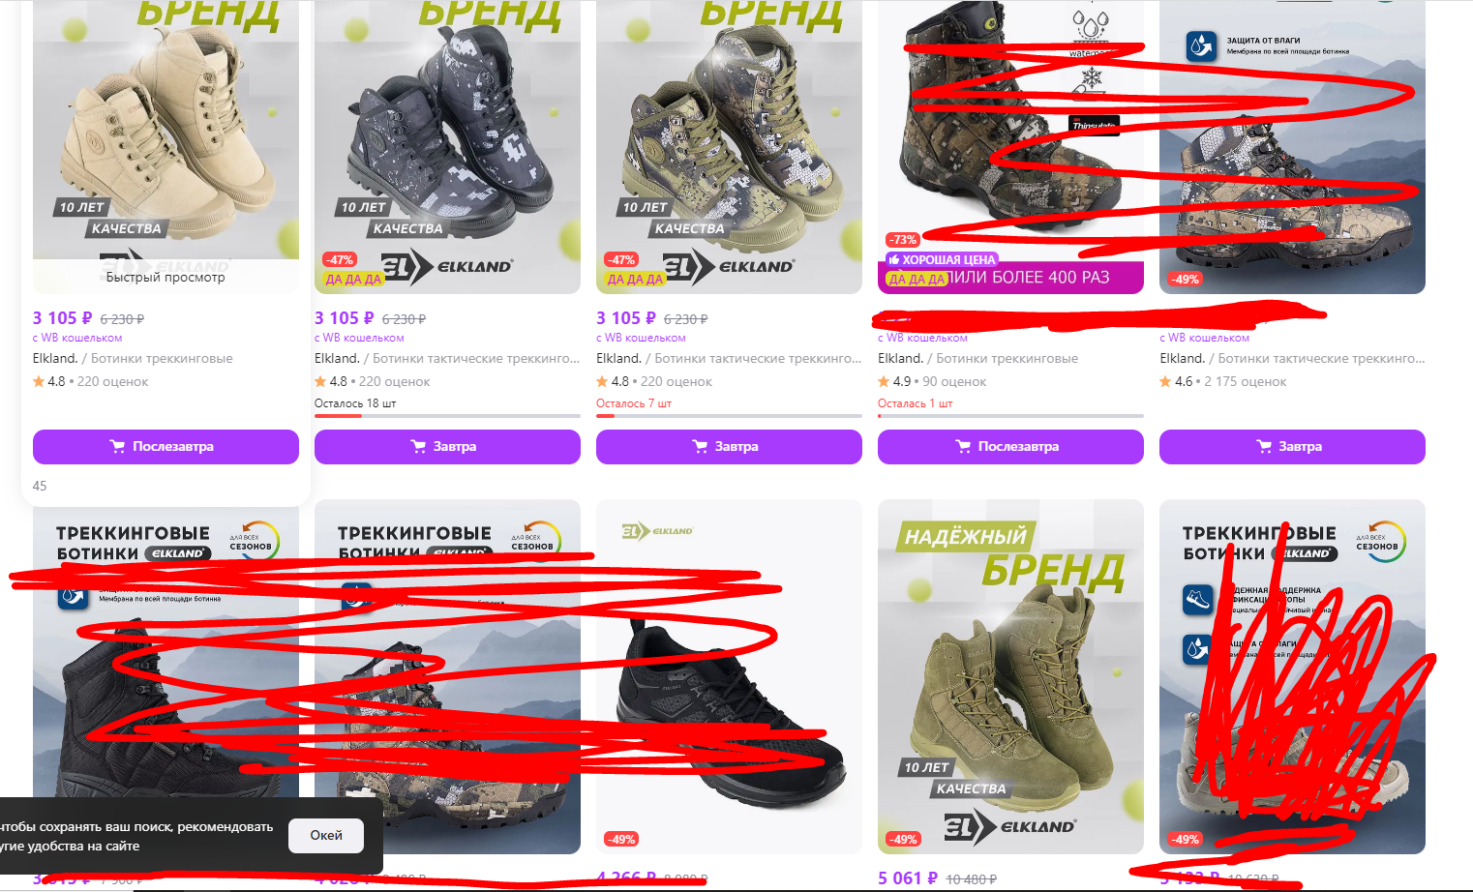Click the Послезавтра button under Осталась 1 шт
This screenshot has width=1473, height=892.
point(1010,447)
